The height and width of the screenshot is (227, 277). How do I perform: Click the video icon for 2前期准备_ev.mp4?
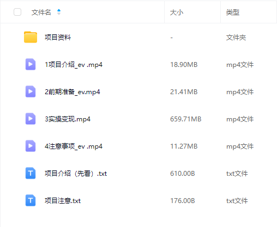[31, 91]
